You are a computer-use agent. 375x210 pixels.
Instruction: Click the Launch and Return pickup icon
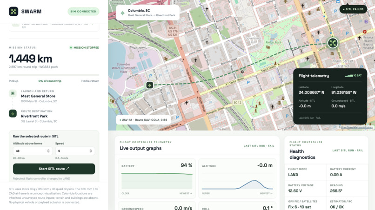(13, 93)
